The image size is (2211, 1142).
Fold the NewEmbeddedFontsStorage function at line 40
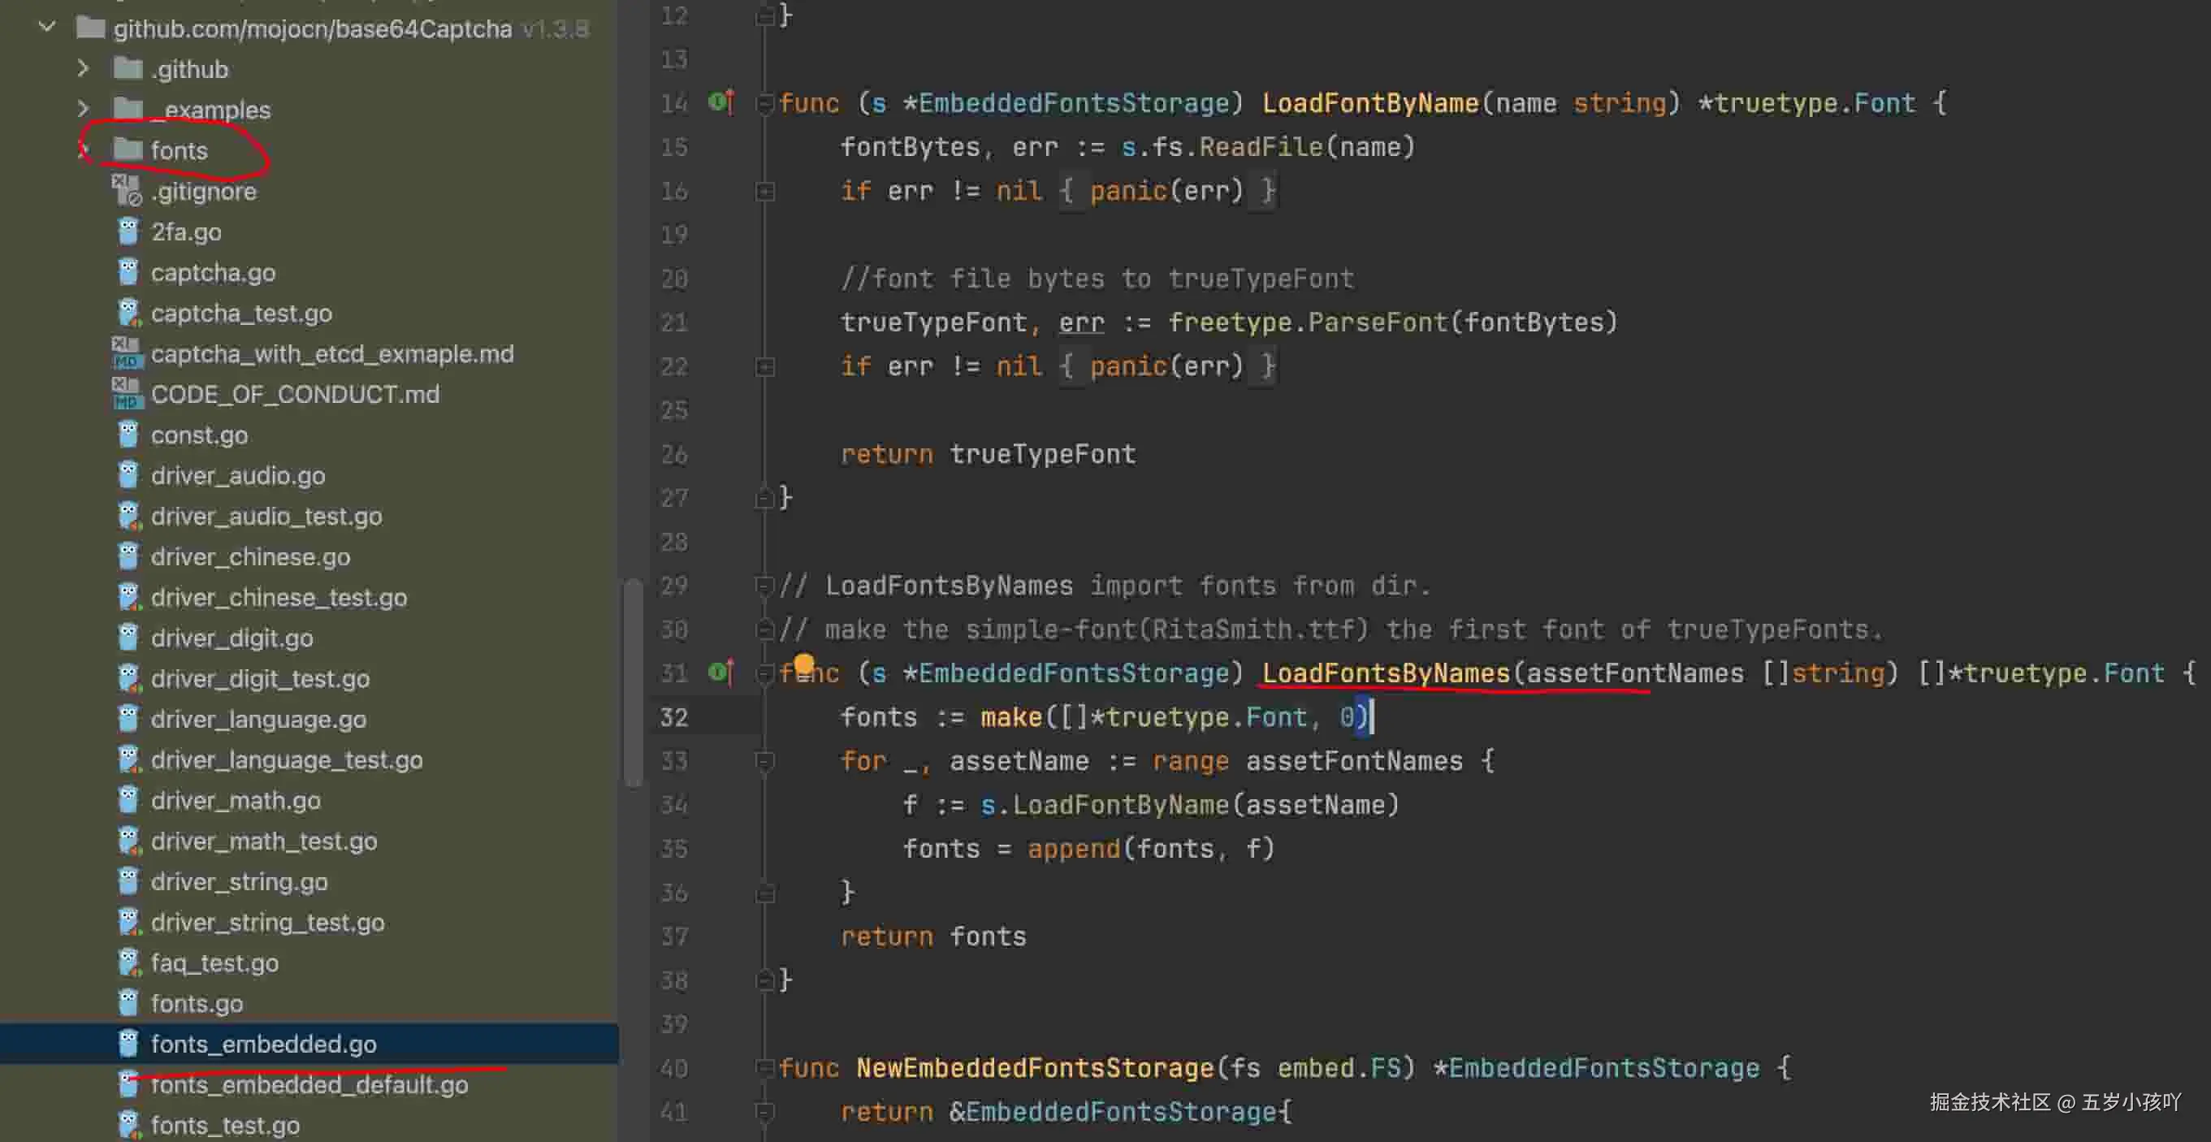click(764, 1068)
